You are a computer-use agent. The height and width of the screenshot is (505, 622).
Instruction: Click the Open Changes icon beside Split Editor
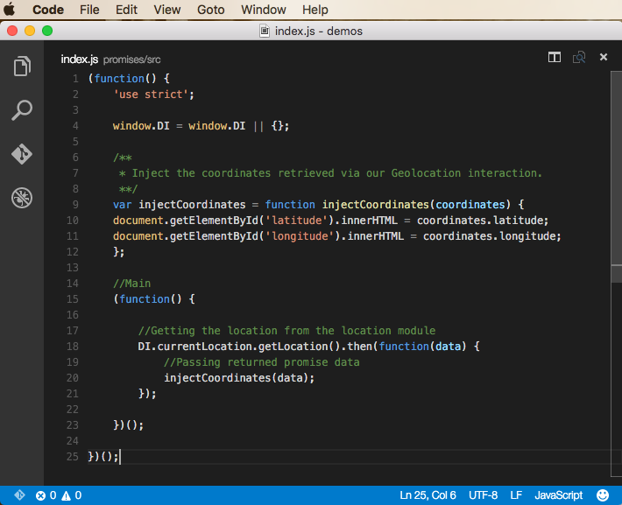(x=579, y=58)
